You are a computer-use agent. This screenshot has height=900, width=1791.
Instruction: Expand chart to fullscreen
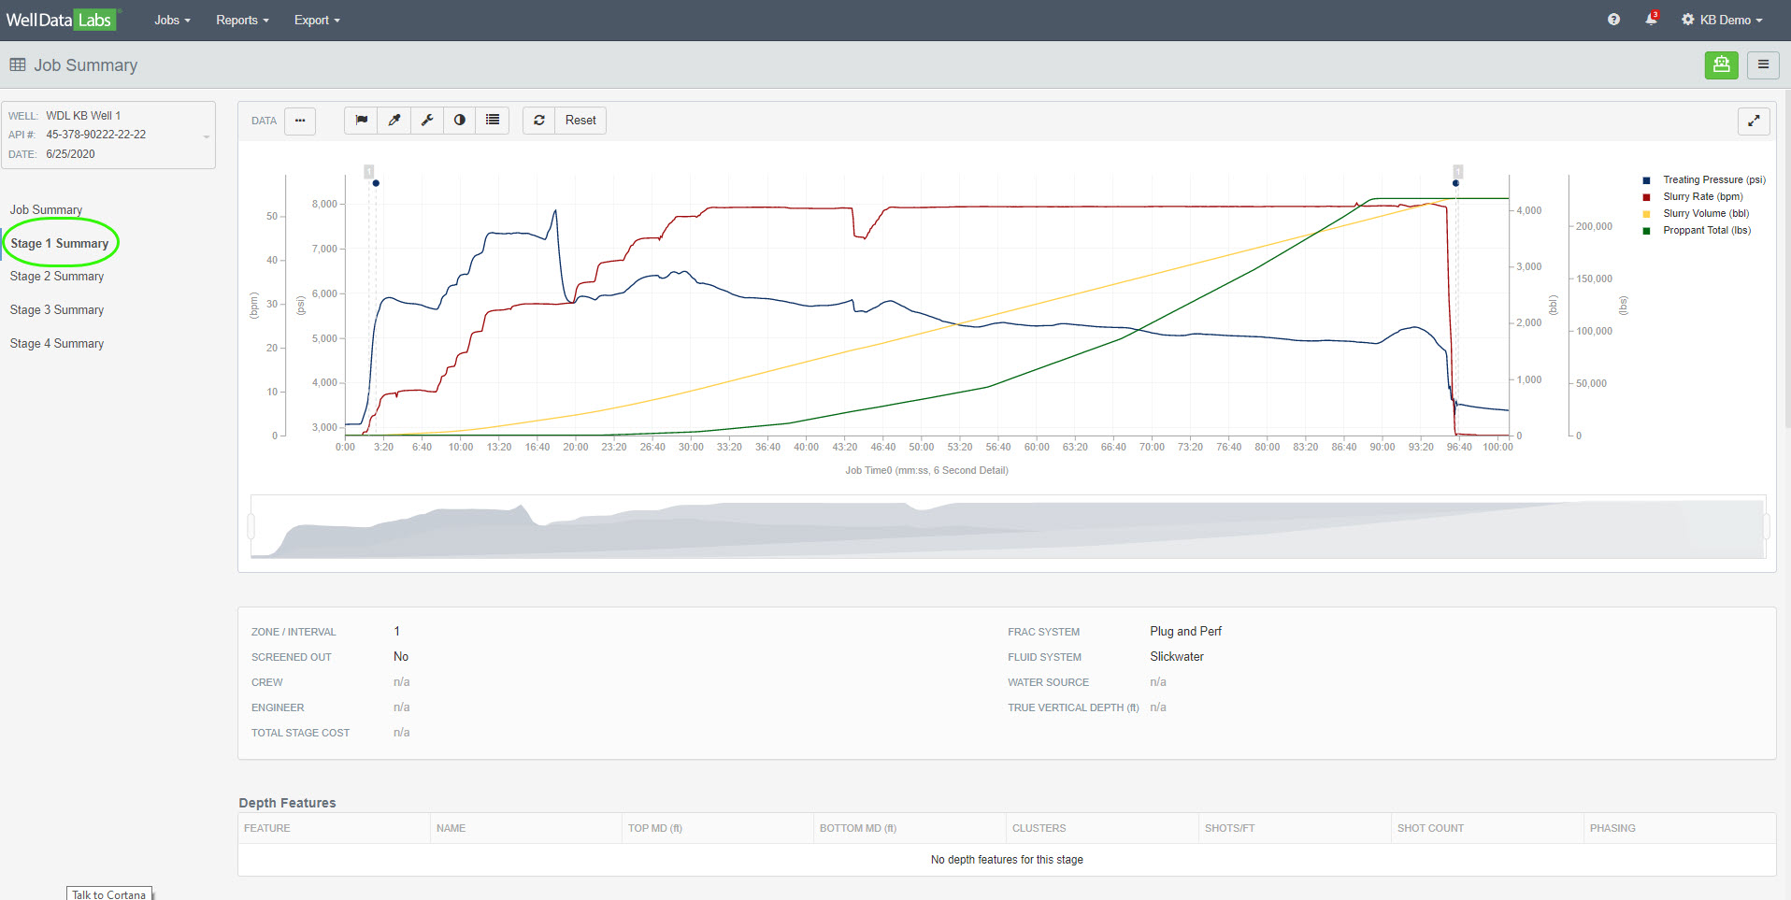(x=1753, y=121)
